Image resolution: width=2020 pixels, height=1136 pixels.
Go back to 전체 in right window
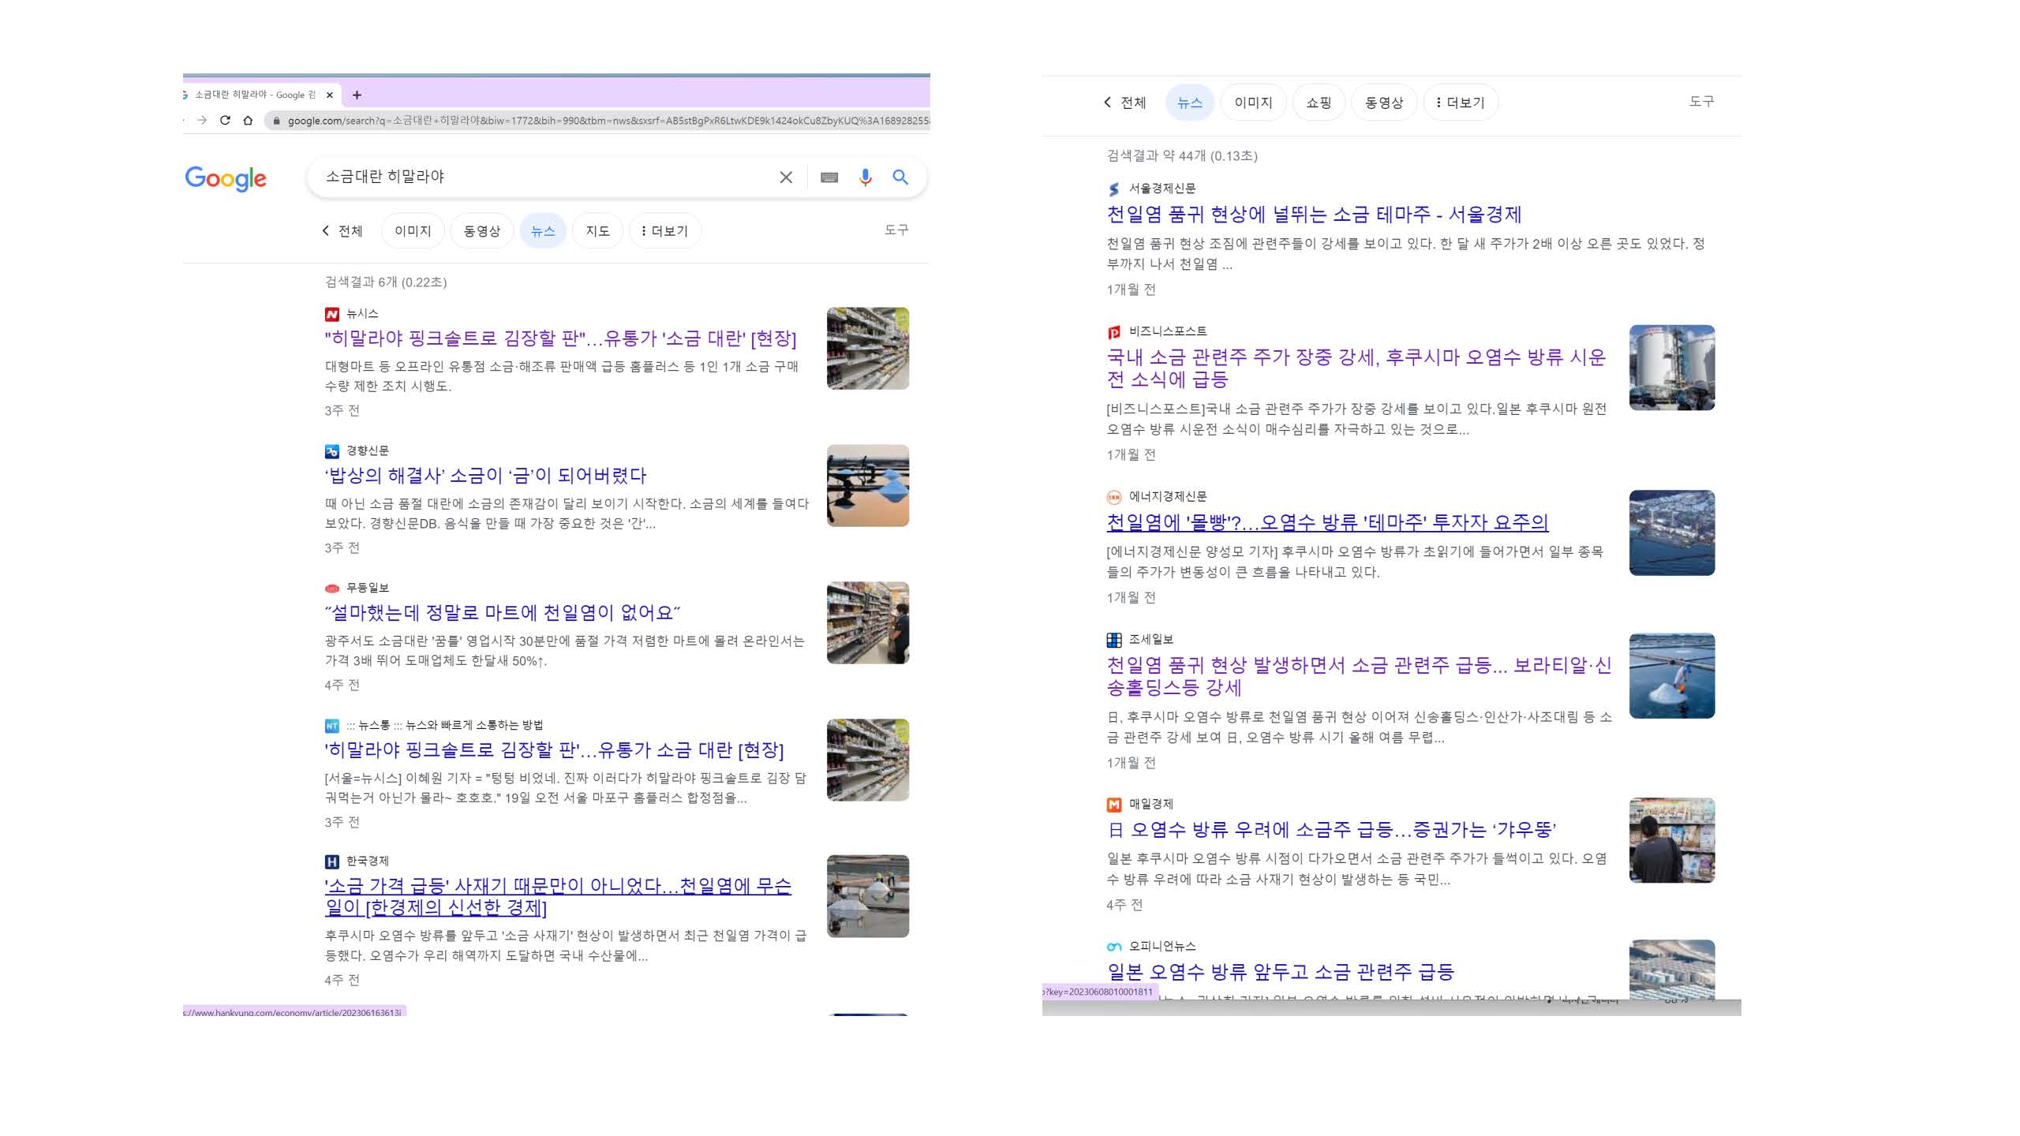coord(1125,103)
